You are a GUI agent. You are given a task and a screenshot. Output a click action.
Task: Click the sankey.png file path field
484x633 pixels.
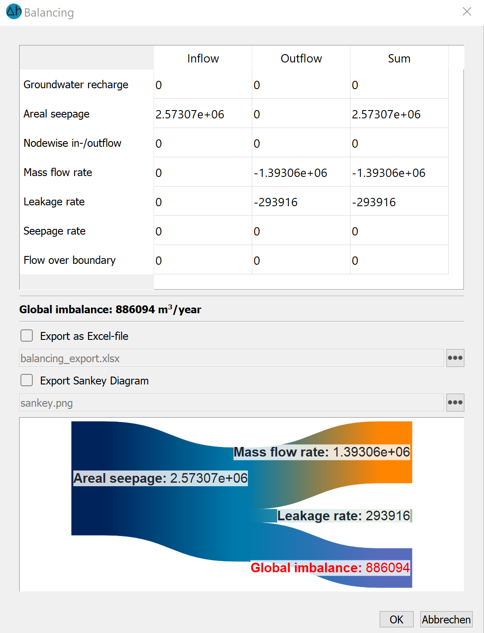(x=231, y=403)
